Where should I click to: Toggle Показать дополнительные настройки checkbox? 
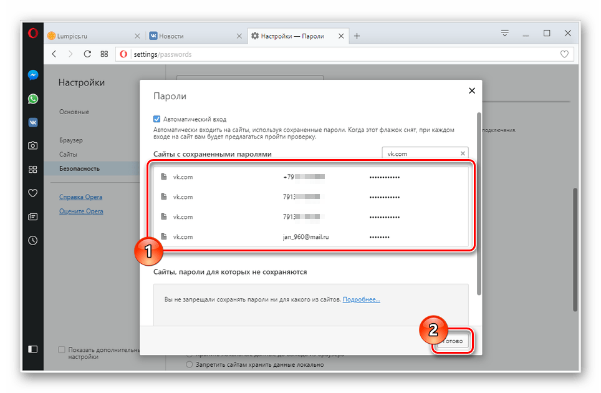tap(62, 350)
